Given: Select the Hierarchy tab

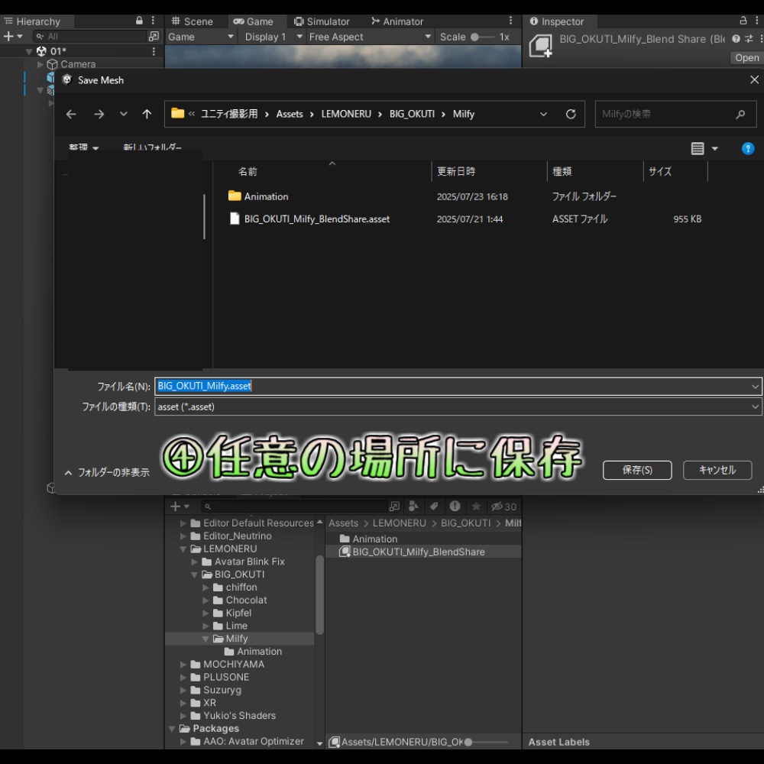Looking at the screenshot, I should pos(32,21).
